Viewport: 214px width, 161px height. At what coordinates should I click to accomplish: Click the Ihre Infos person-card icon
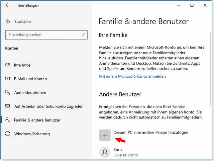[8, 65]
